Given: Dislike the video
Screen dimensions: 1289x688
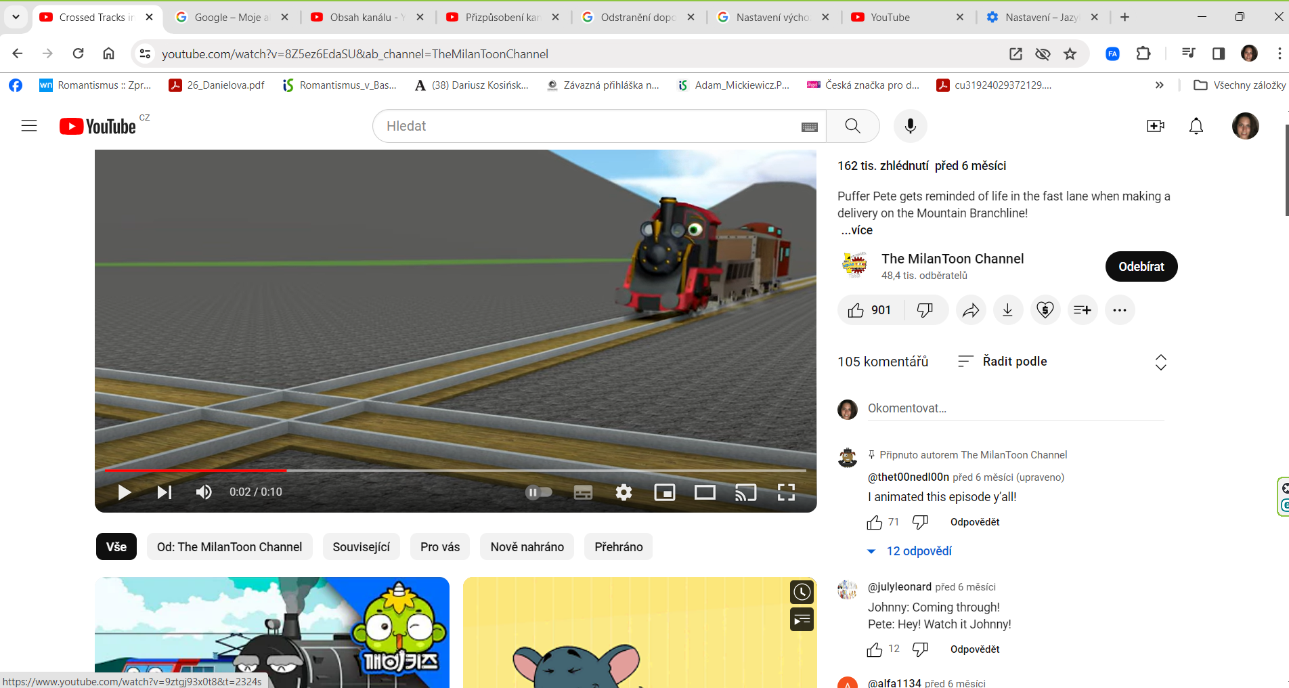Looking at the screenshot, I should (925, 310).
